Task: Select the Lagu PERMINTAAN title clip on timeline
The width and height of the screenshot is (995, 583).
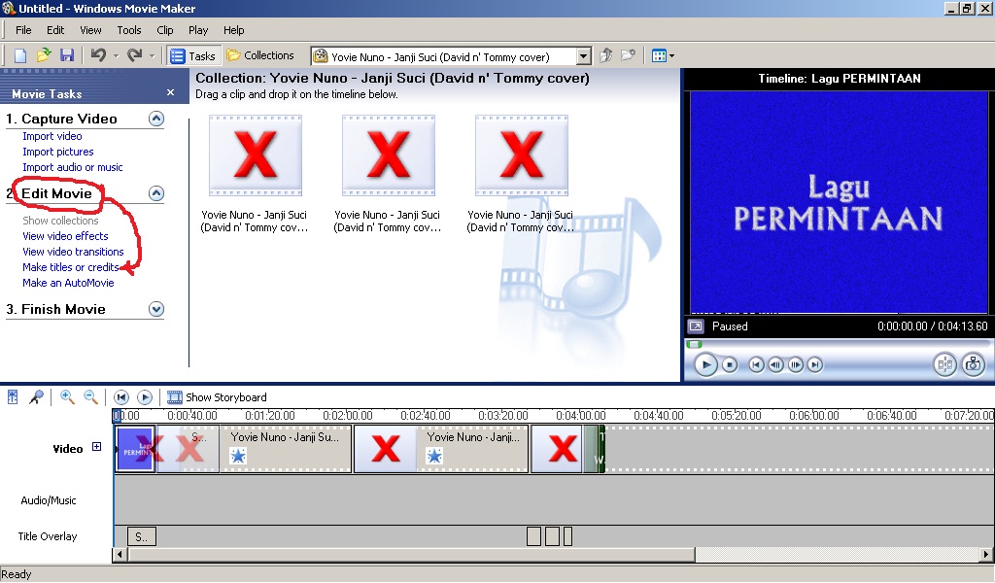Action: 135,449
